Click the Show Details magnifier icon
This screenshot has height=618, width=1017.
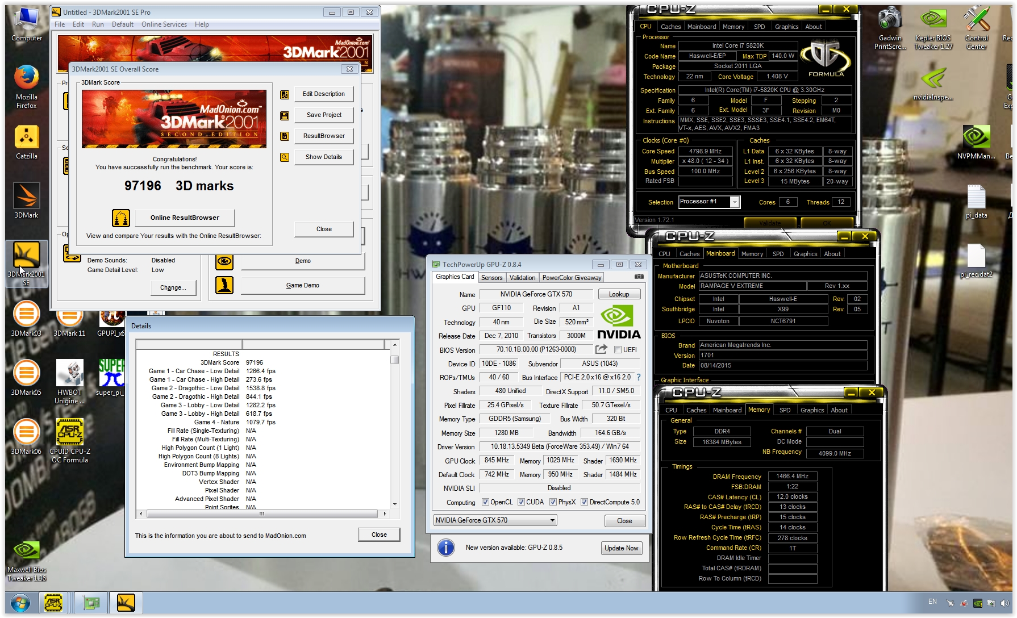click(x=285, y=157)
